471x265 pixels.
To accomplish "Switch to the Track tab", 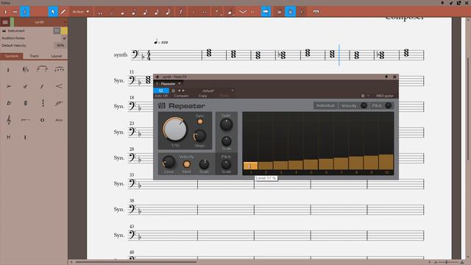I will 34,56.
